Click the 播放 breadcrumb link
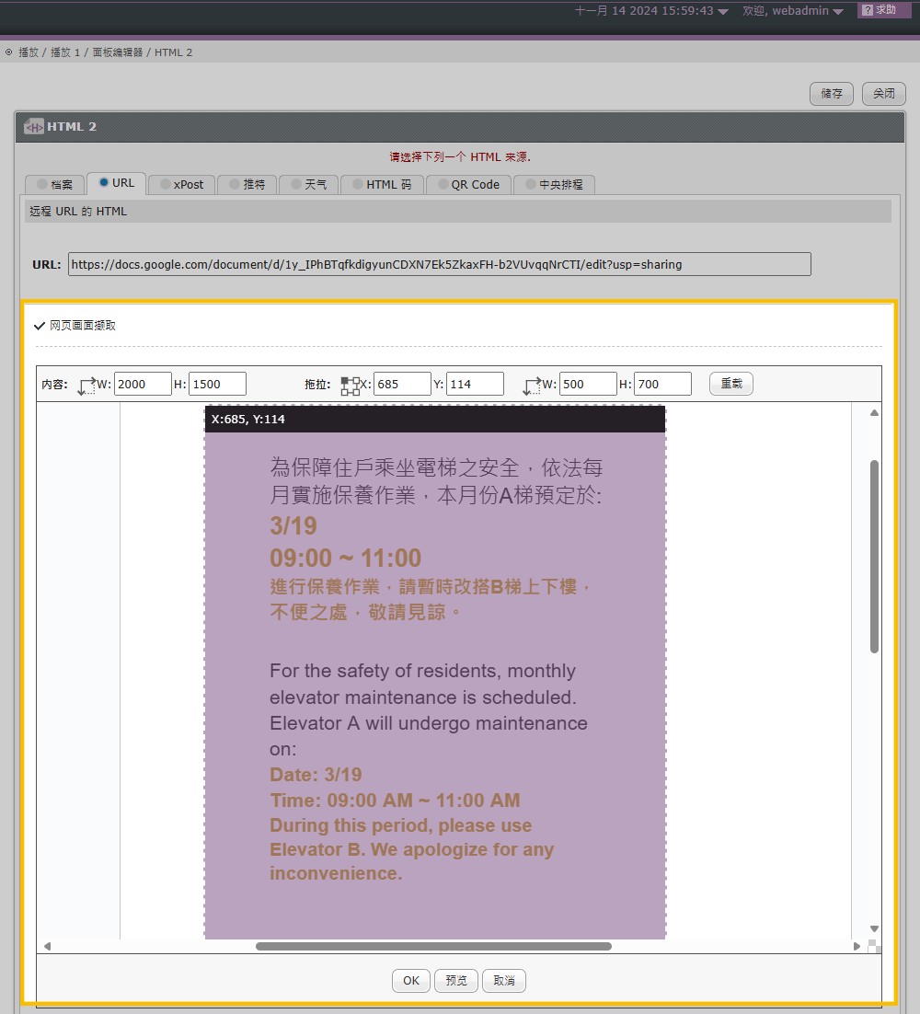The height and width of the screenshot is (1014, 920). point(29,52)
